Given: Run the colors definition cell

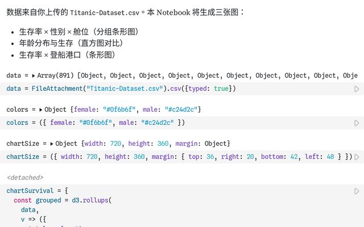Looking at the screenshot, I should click(357, 123).
